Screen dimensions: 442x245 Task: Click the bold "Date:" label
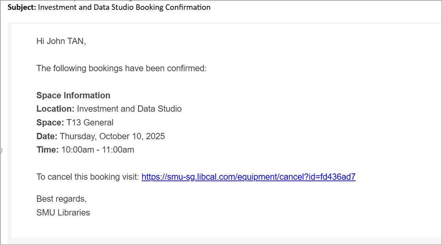[x=47, y=136]
